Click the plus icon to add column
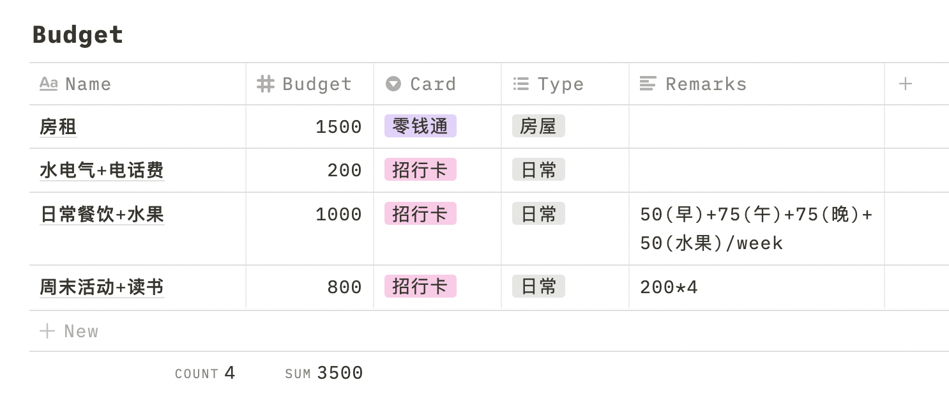Viewport: 949px width, 419px height. point(905,84)
